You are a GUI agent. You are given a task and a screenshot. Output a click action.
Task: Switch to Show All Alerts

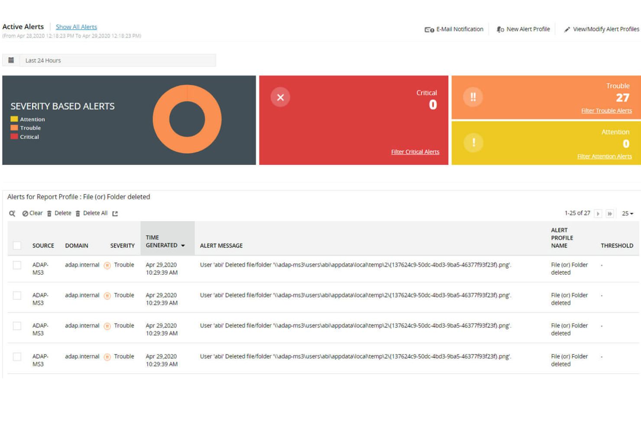click(76, 26)
